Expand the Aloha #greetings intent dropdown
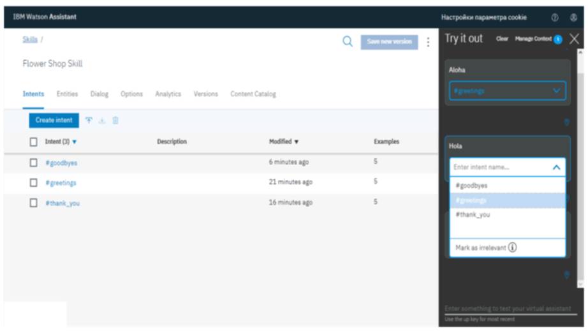This screenshot has width=588, height=331. tap(557, 91)
